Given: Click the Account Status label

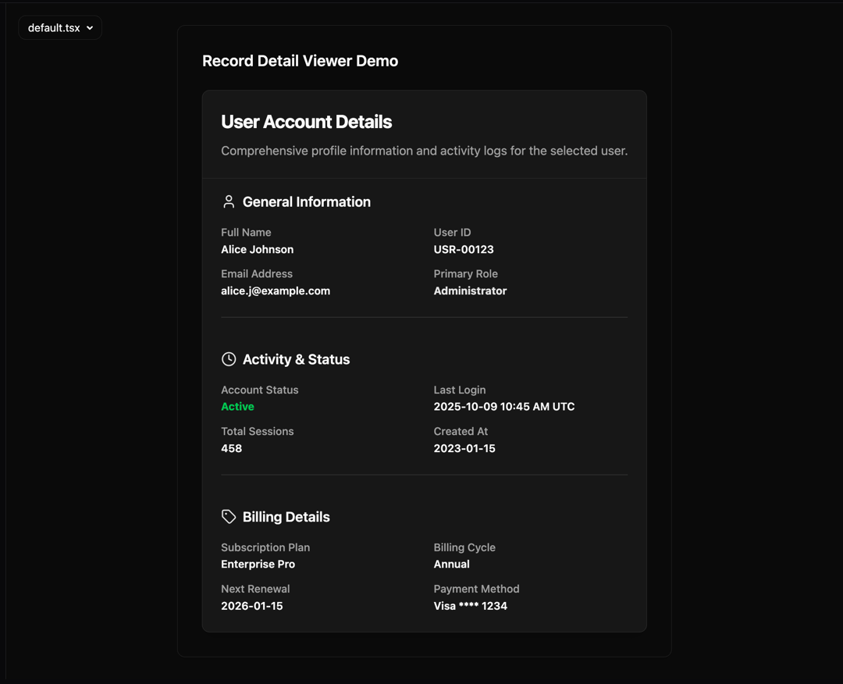Looking at the screenshot, I should pos(260,390).
